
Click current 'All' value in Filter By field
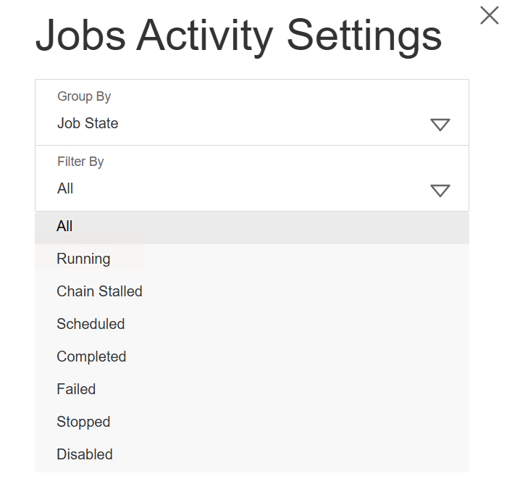(65, 188)
